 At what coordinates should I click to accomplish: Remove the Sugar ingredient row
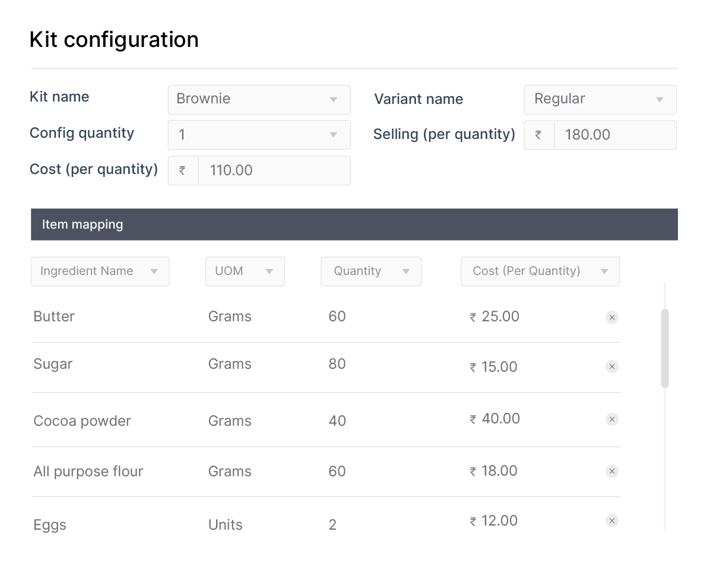(612, 366)
